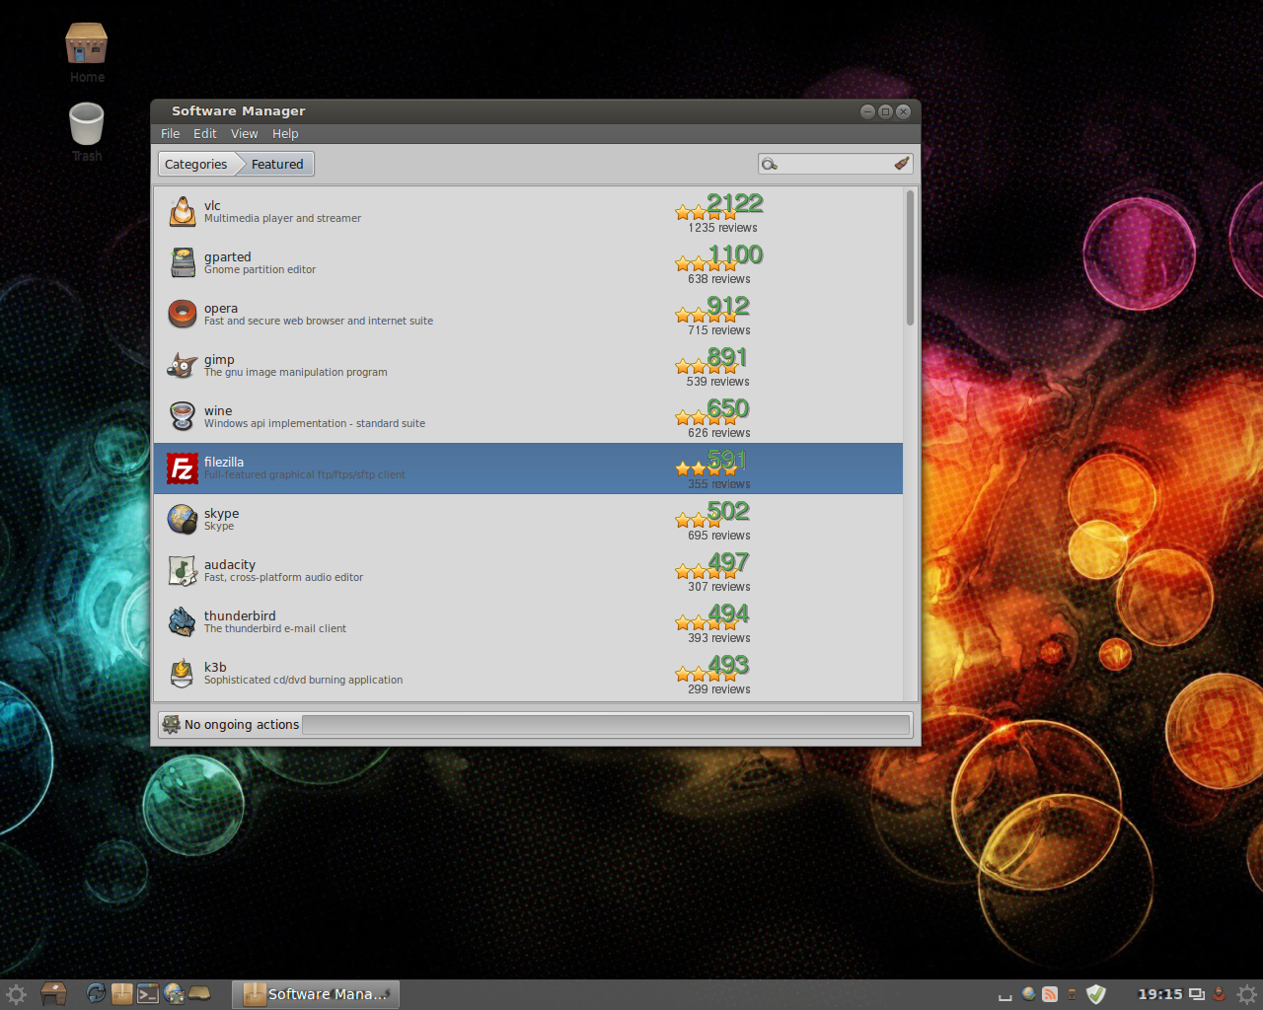The height and width of the screenshot is (1010, 1263).
Task: Click the 638 reviews text for gparted
Action: click(719, 279)
